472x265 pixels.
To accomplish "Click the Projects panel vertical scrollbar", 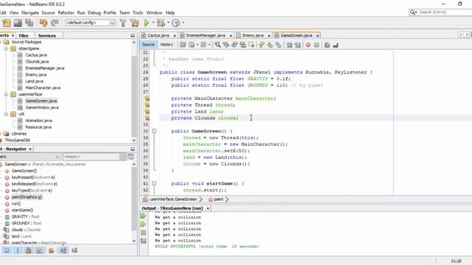I will point(134,91).
